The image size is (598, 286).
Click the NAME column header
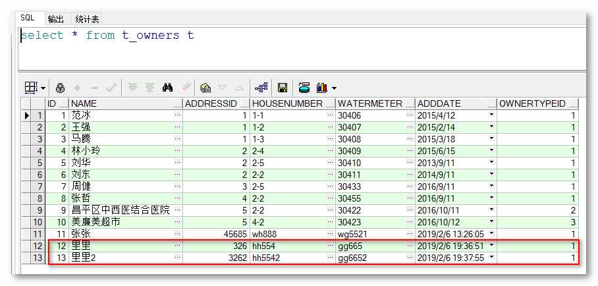[x=126, y=103]
